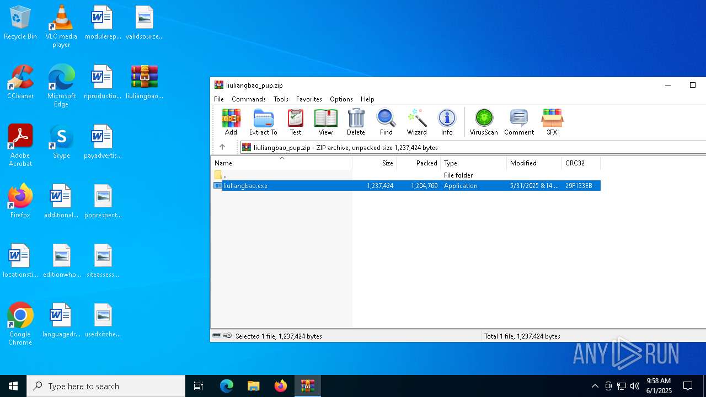Screen dimensions: 706x397
Task: Click the drive icon in the status bar
Action: (x=217, y=336)
